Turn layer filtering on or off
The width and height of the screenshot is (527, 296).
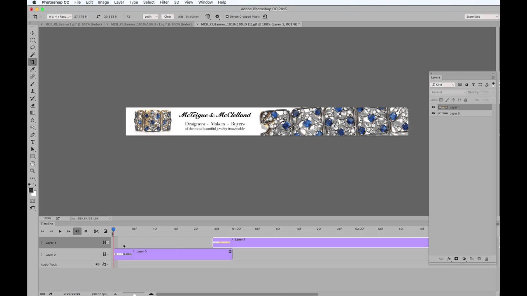tap(493, 85)
